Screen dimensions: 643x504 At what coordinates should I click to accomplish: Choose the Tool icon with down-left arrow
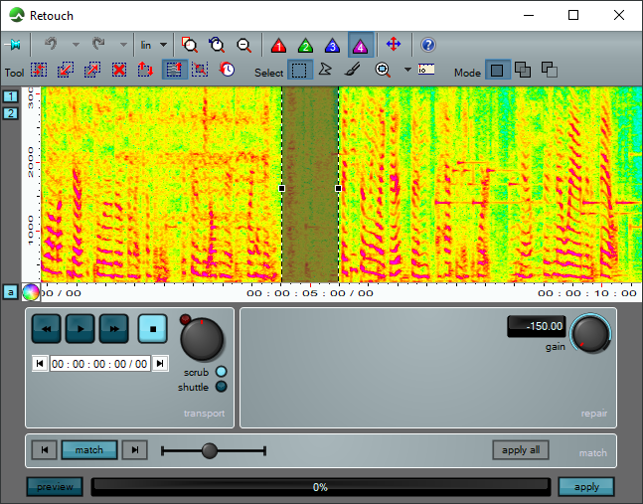[x=66, y=70]
